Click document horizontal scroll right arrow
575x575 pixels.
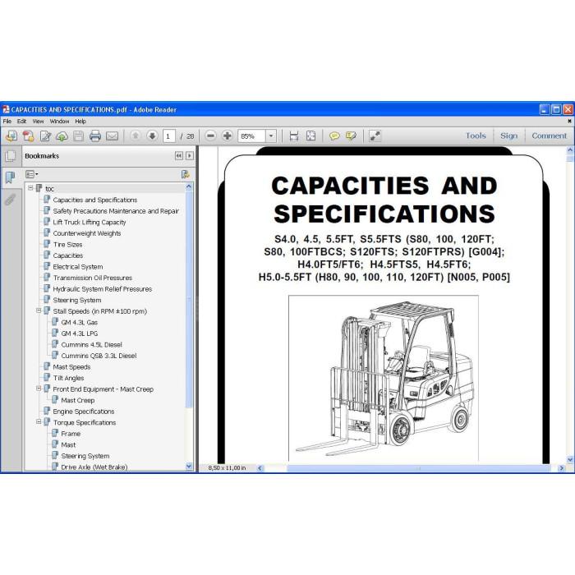561,468
